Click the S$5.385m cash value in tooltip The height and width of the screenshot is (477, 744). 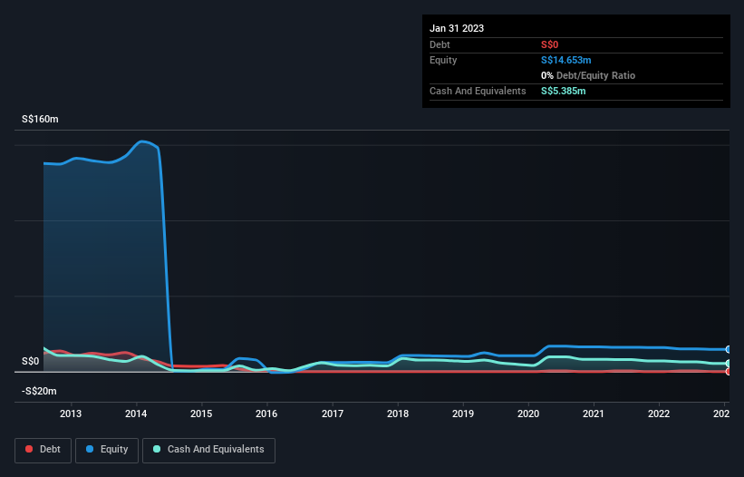pyautogui.click(x=564, y=91)
